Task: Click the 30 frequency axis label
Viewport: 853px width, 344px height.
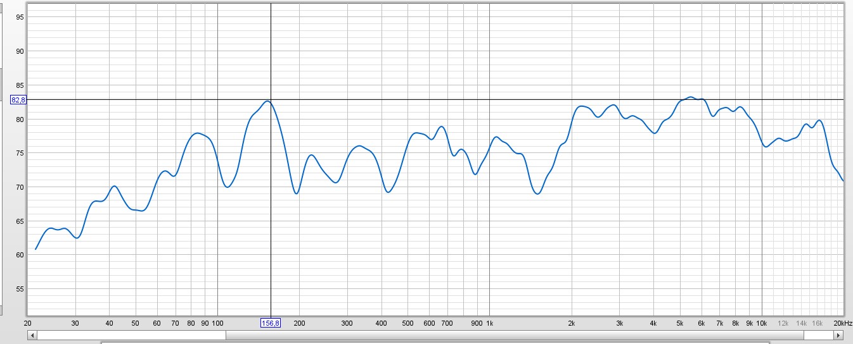Action: tap(75, 323)
